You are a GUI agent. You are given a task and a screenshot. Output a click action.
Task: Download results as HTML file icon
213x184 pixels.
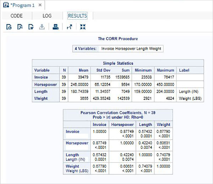(9, 27)
